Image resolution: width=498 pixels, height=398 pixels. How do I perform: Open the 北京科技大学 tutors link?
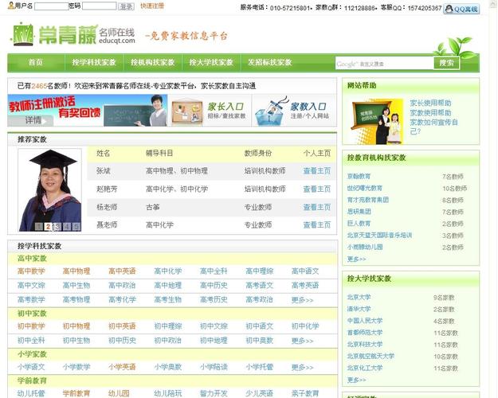click(x=365, y=345)
